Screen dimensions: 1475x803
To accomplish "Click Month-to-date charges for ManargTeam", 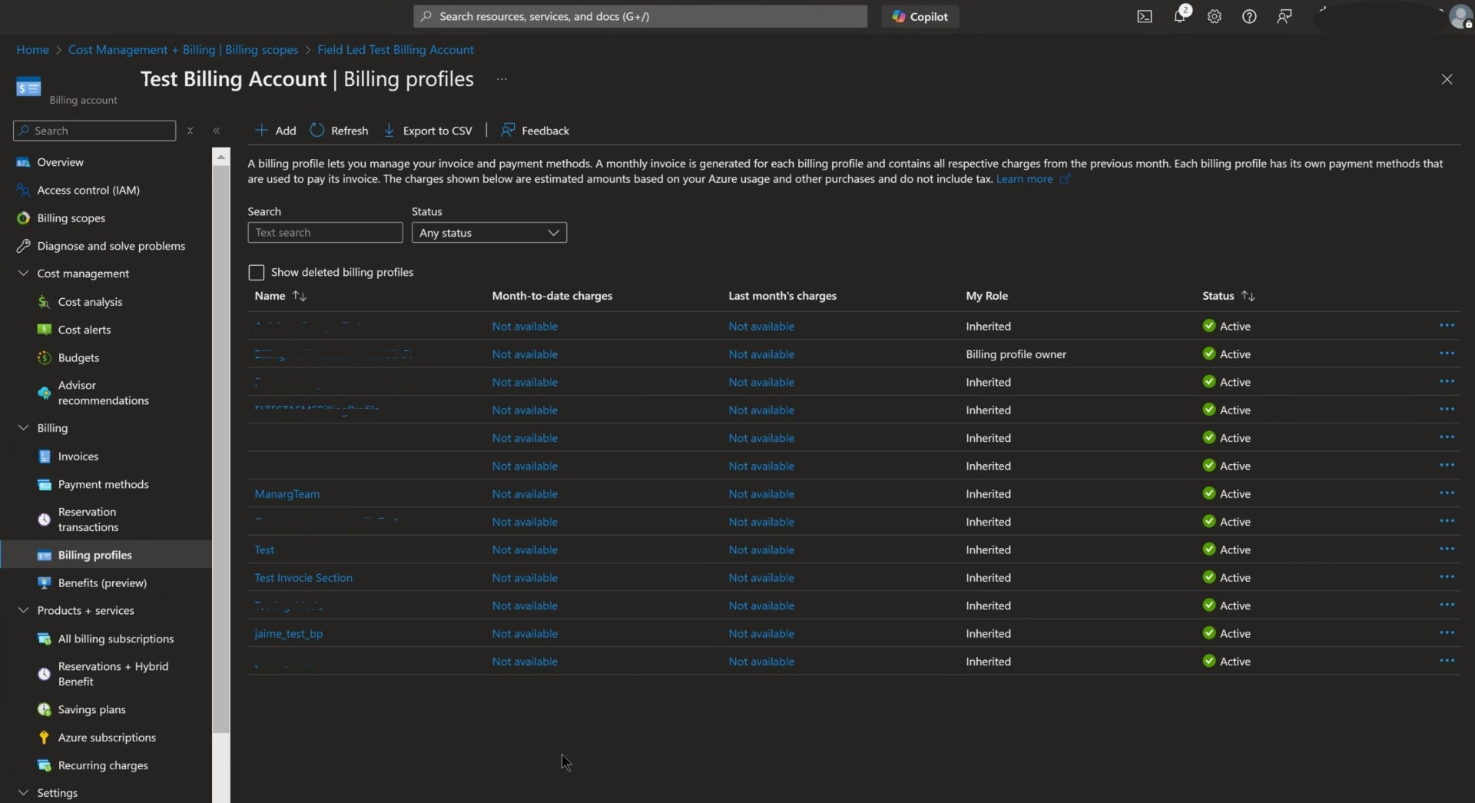I will point(525,494).
